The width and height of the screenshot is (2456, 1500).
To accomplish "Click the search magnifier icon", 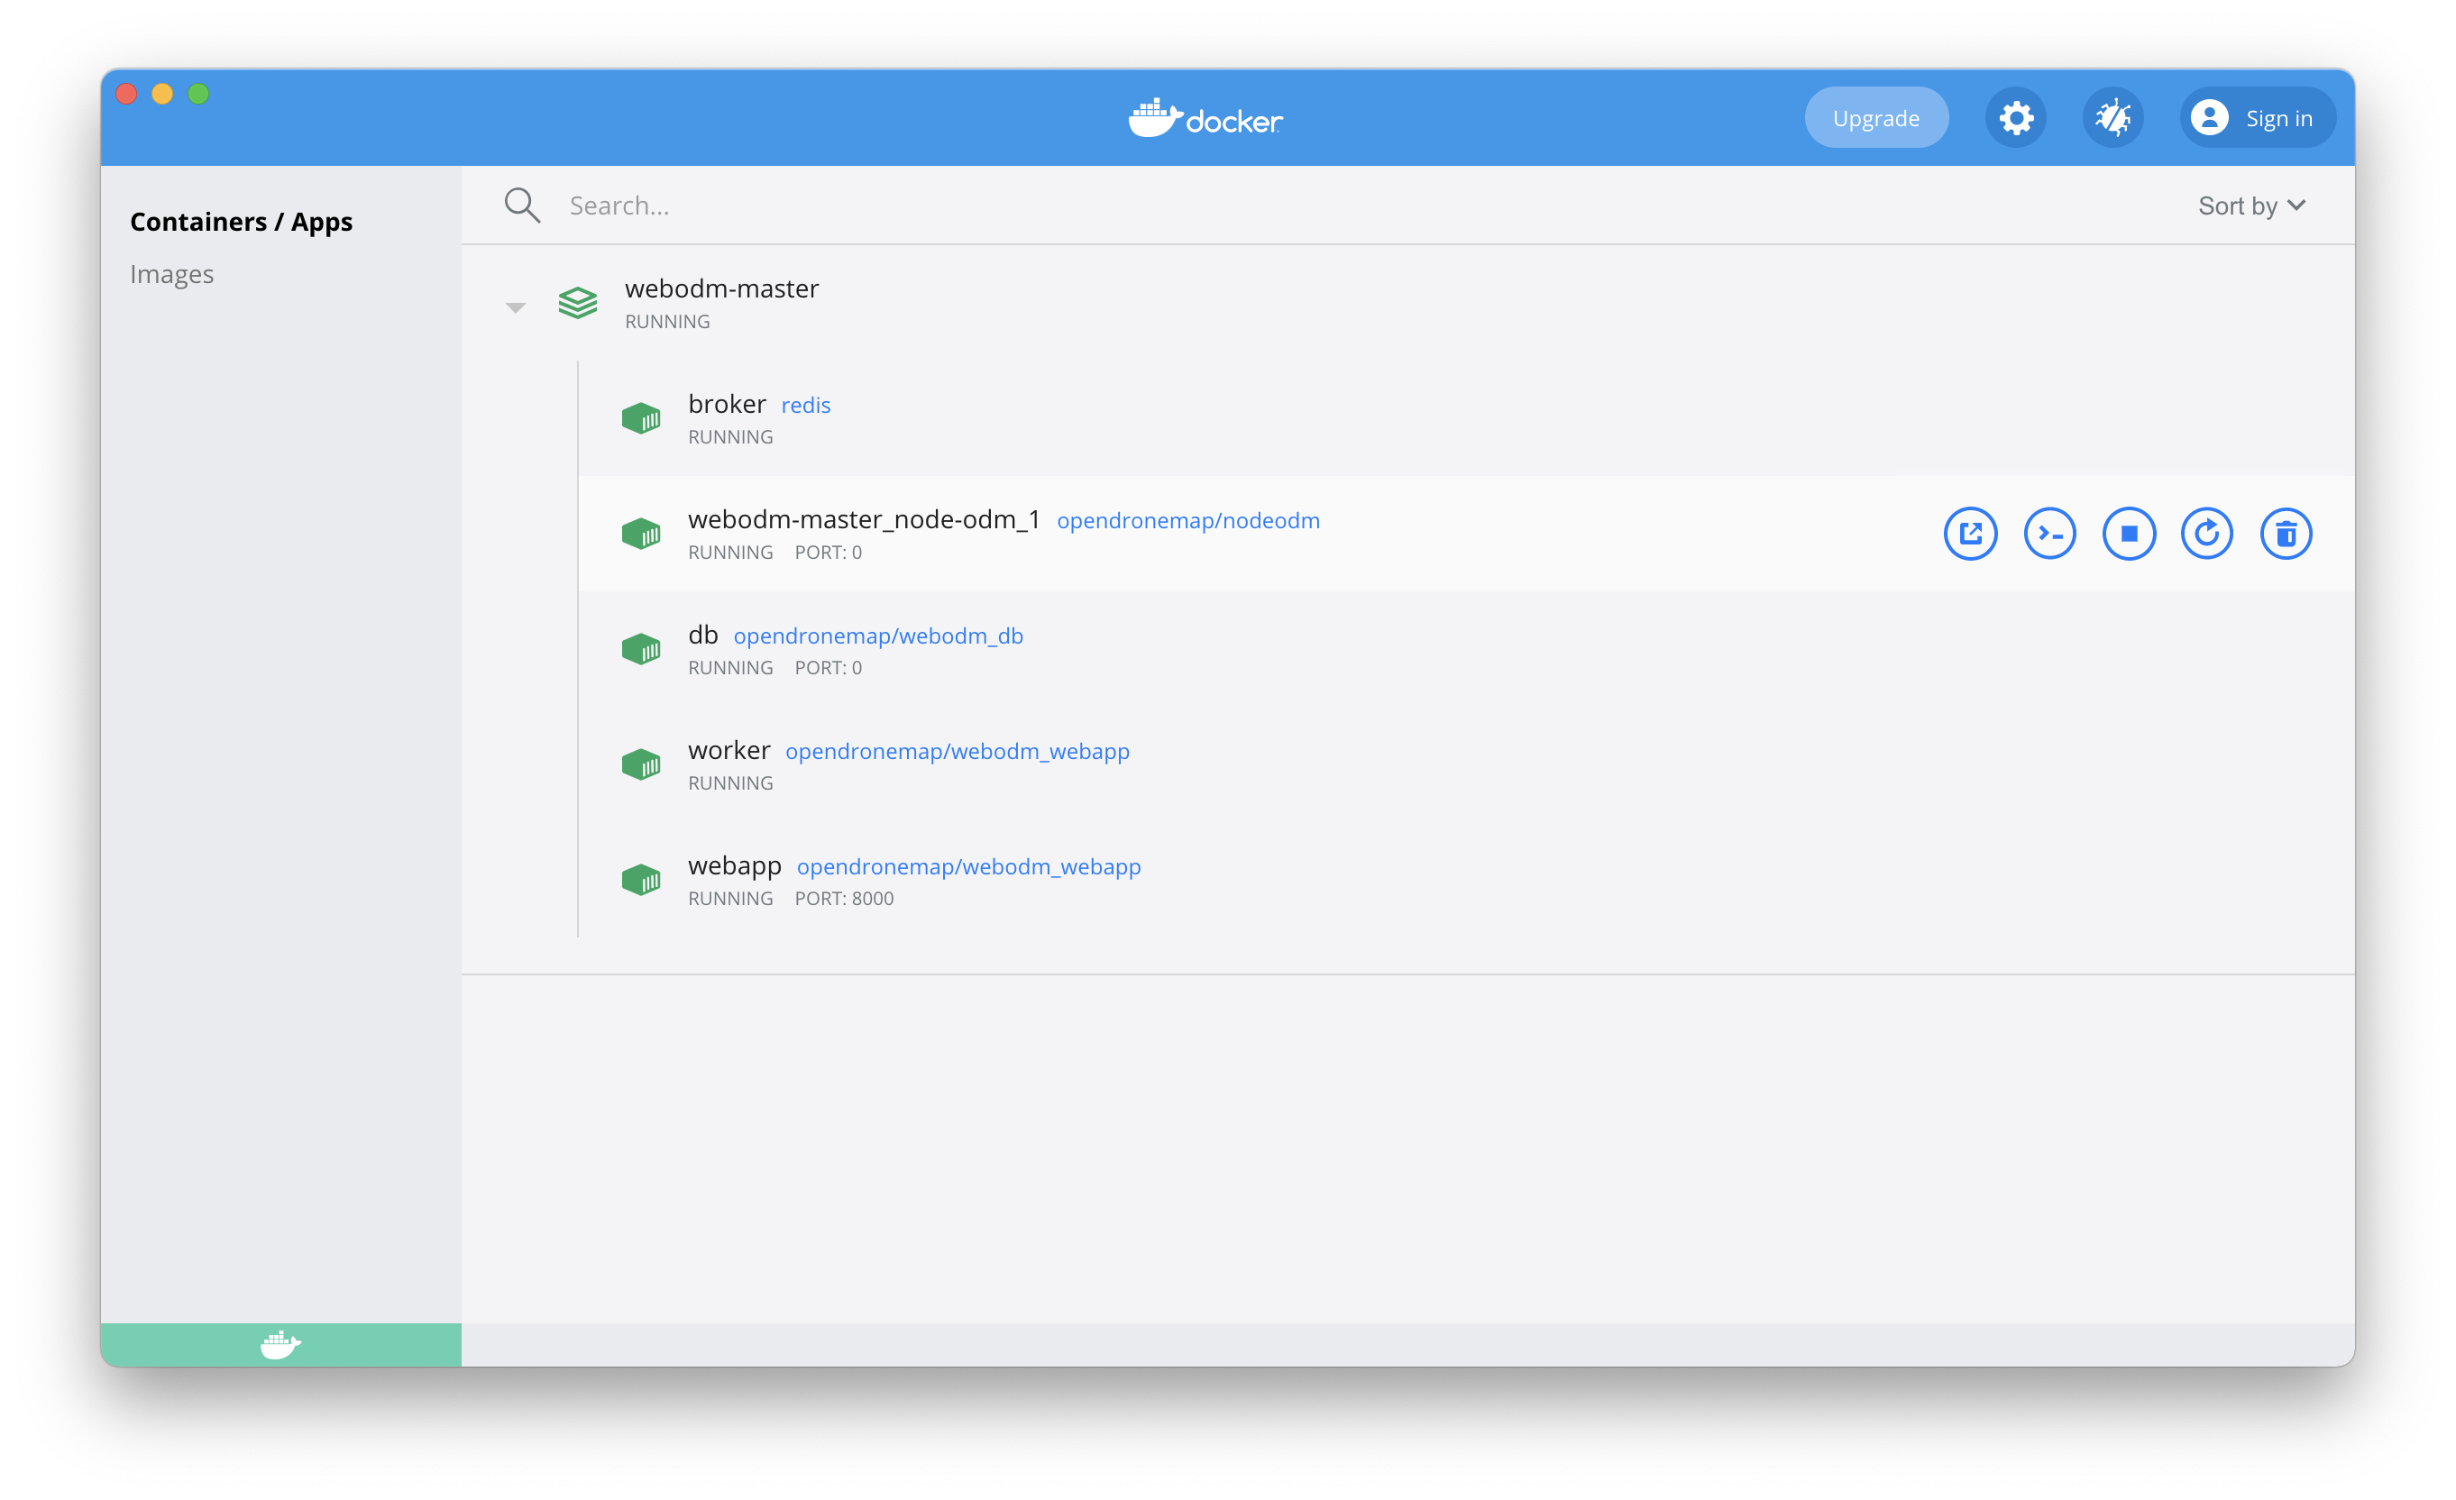I will coord(521,206).
